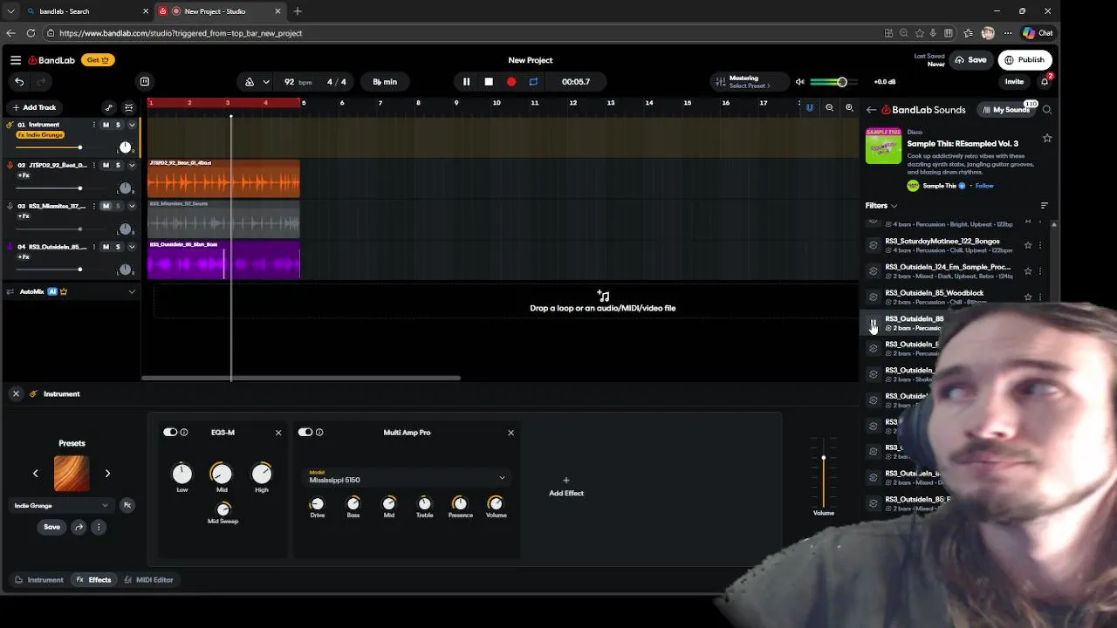1117x628 pixels.
Task: Favorite the RS3_OutsideIn_85_Woodblock sample
Action: (1028, 297)
